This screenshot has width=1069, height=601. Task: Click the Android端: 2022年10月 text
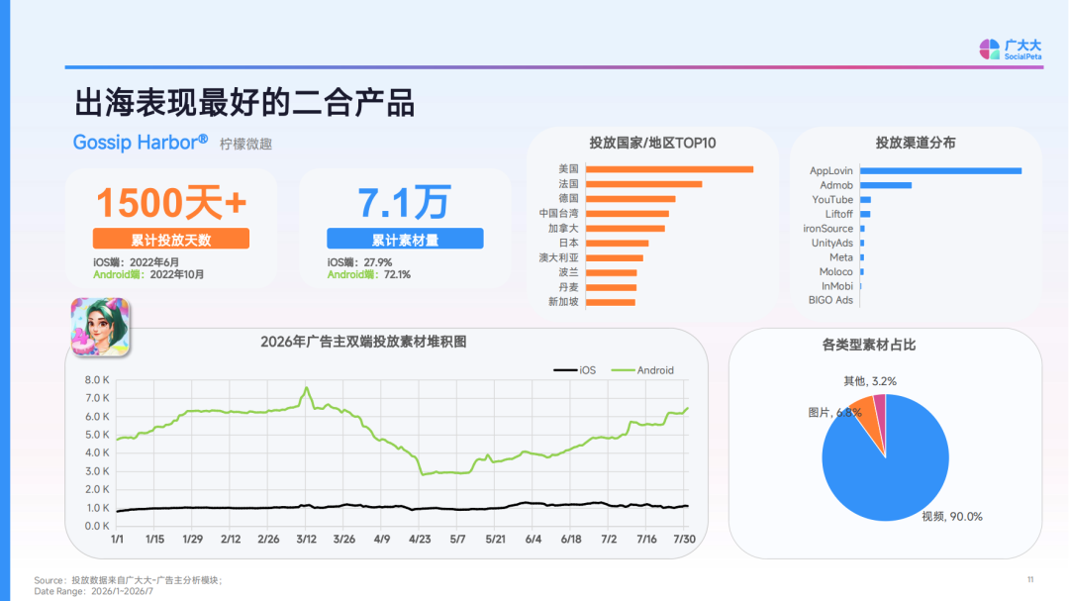[x=148, y=274]
